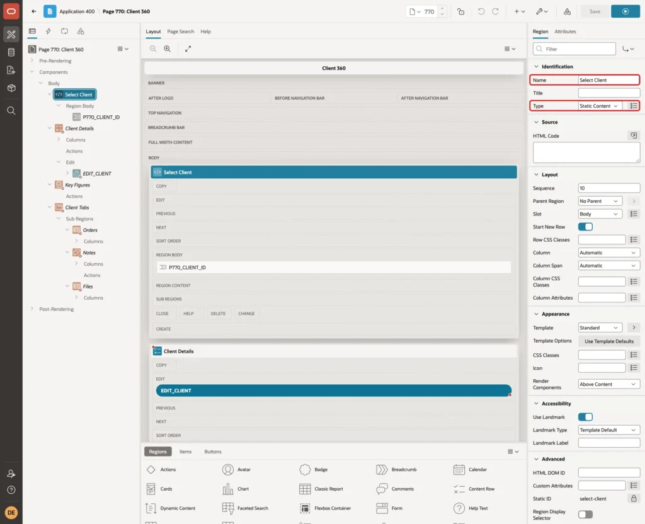Switch to Dynamic Actions lightning tab
The image size is (645, 524).
48,31
